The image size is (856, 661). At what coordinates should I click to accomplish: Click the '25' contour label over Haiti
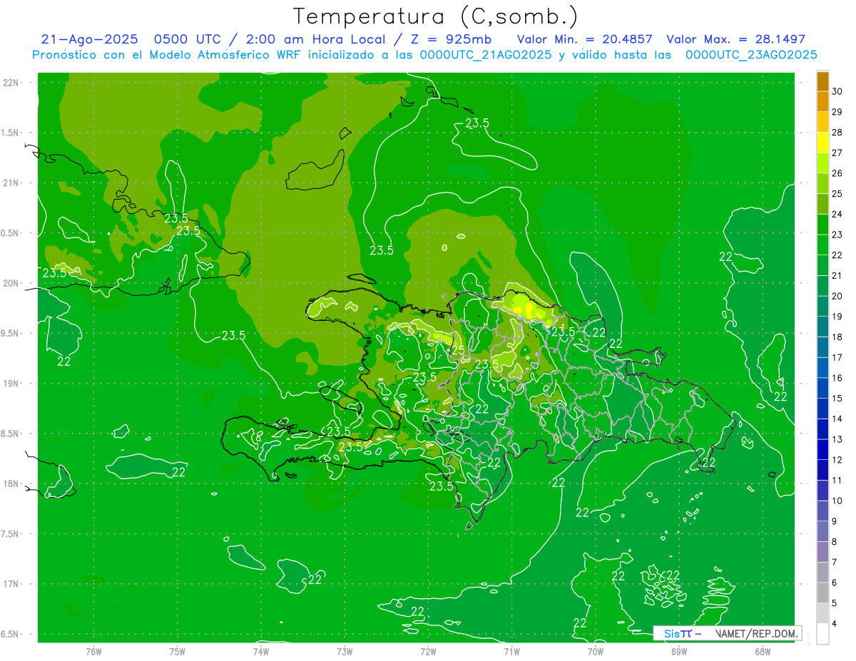click(457, 350)
